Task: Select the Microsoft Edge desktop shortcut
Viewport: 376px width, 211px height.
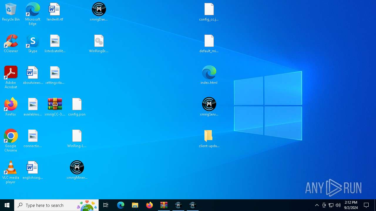Action: (x=33, y=14)
